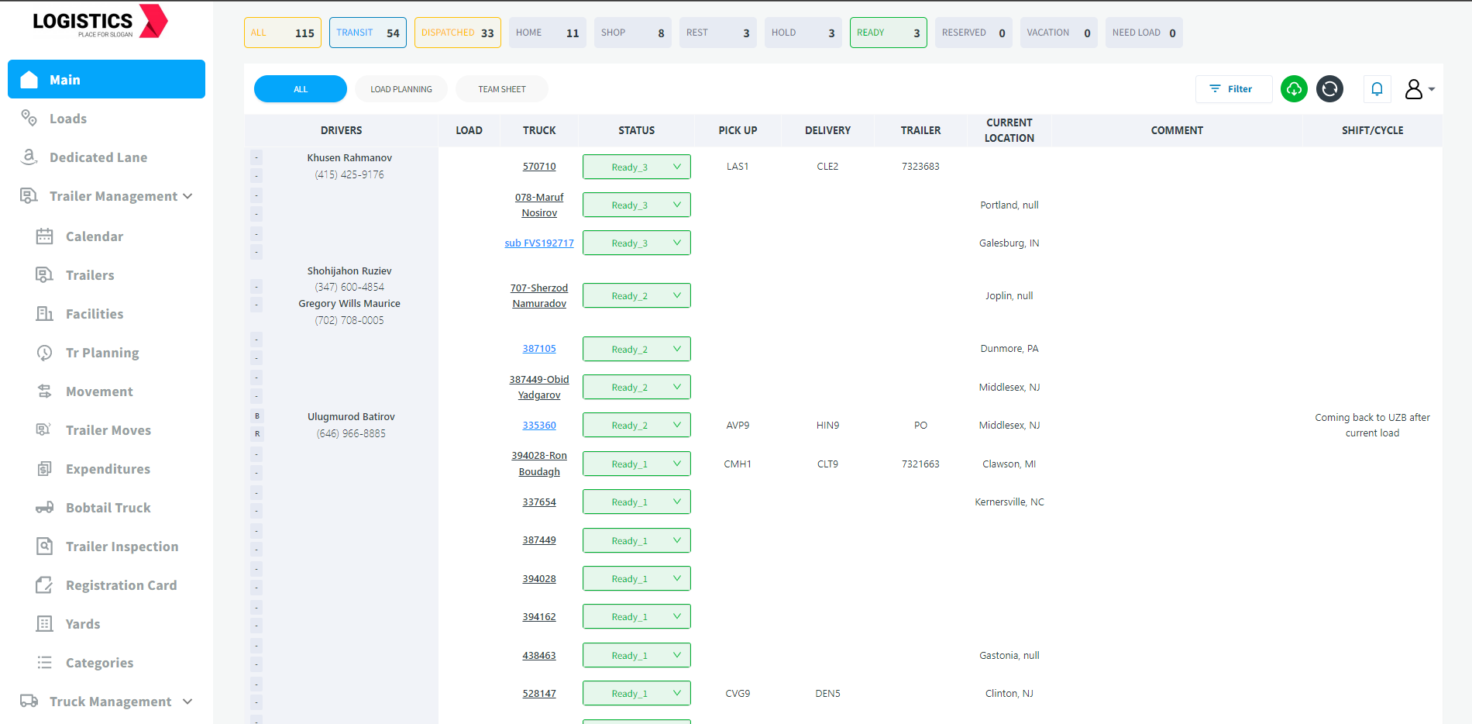1472x724 pixels.
Task: Open truck link 570710
Action: coord(539,167)
